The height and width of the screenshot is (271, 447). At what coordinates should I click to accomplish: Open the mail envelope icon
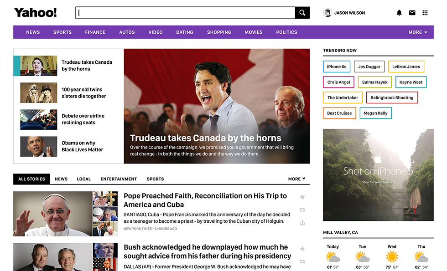pos(412,13)
